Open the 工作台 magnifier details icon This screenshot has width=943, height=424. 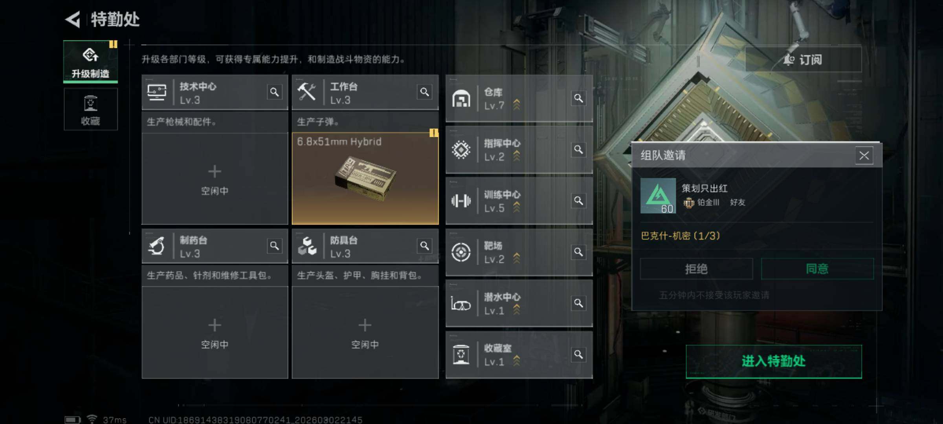pyautogui.click(x=424, y=92)
